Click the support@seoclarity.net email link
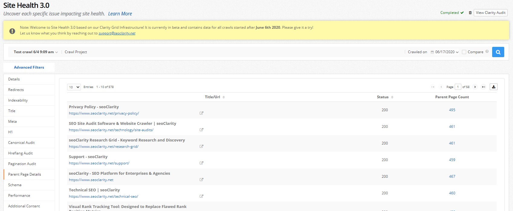 (117, 33)
